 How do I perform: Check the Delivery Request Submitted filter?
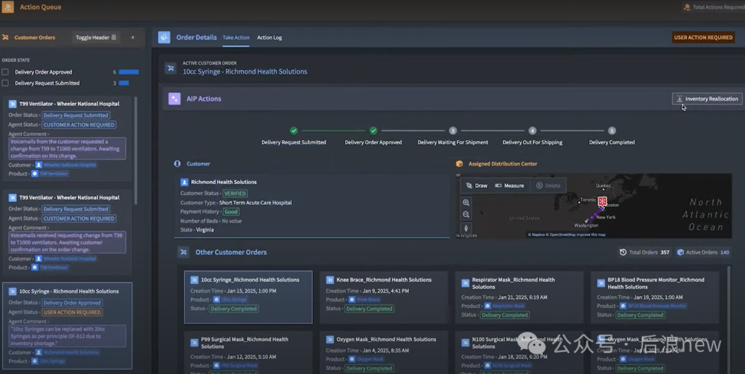[x=6, y=83]
